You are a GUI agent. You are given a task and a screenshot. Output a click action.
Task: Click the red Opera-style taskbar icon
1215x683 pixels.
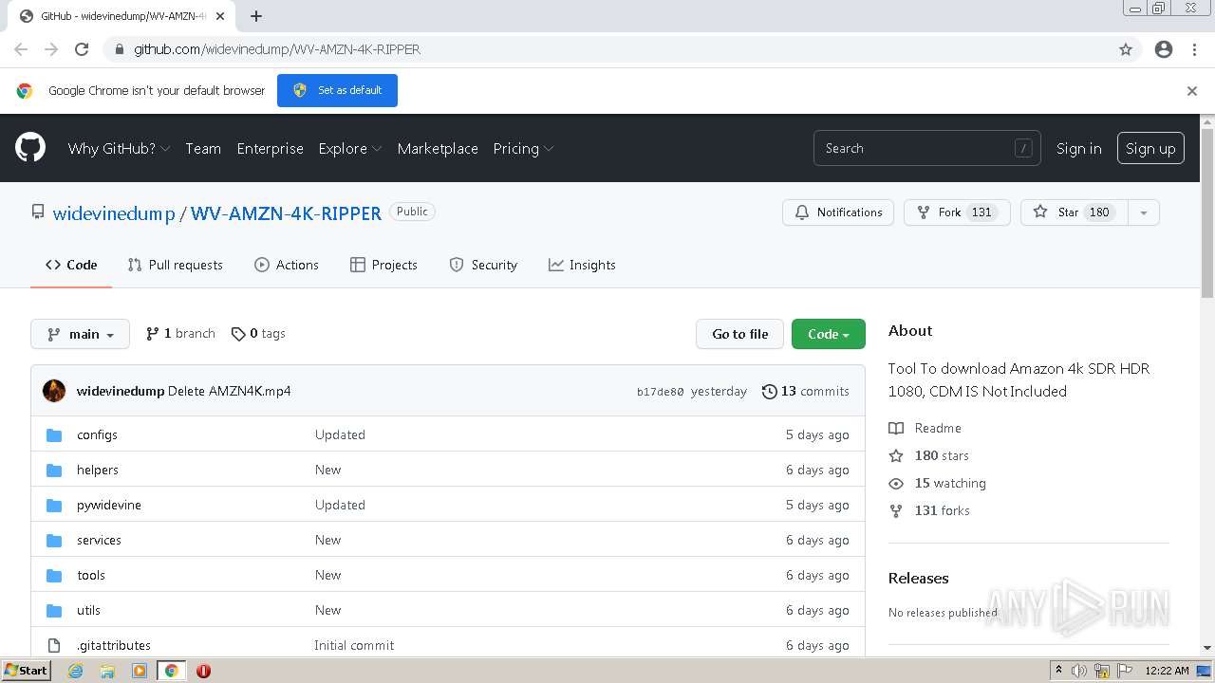tap(203, 671)
